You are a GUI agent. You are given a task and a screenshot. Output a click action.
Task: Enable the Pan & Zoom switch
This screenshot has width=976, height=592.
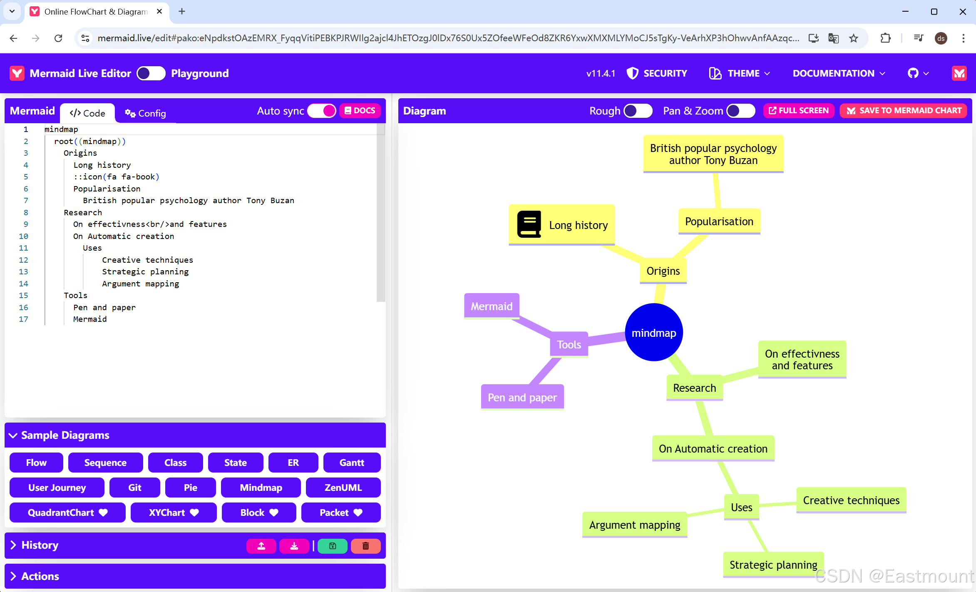(740, 111)
